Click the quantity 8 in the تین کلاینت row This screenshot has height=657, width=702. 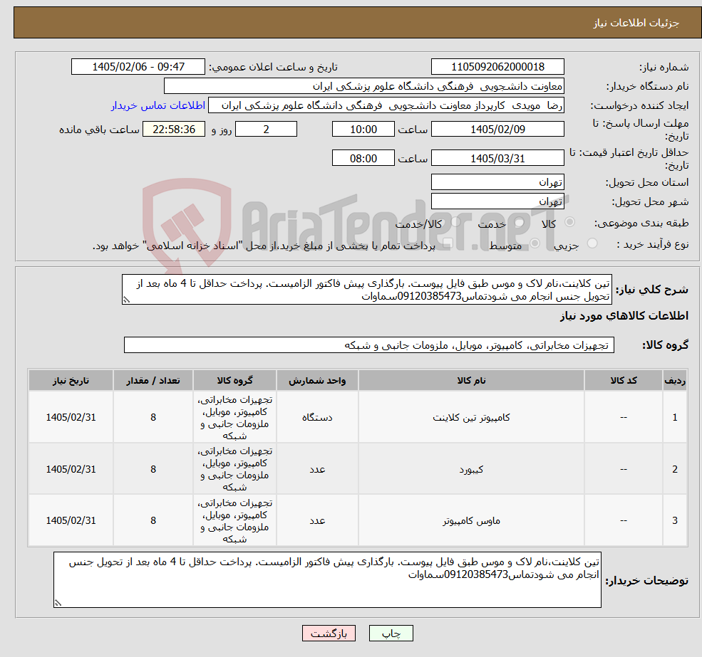click(153, 417)
